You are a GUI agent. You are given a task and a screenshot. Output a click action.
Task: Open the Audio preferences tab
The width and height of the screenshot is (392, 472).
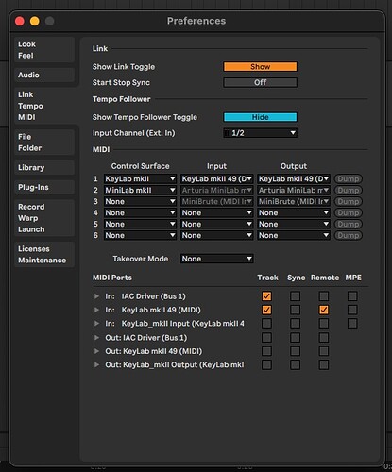pos(44,75)
